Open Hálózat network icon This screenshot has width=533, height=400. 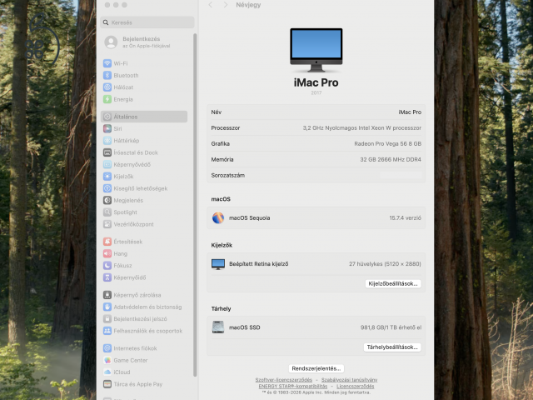107,87
